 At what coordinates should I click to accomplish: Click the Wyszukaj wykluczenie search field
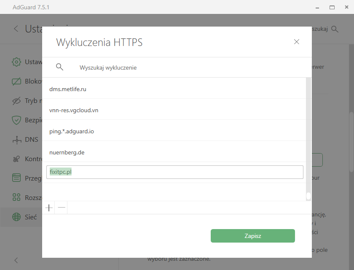181,67
